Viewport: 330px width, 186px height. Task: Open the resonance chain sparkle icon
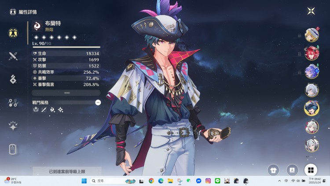pos(13,126)
